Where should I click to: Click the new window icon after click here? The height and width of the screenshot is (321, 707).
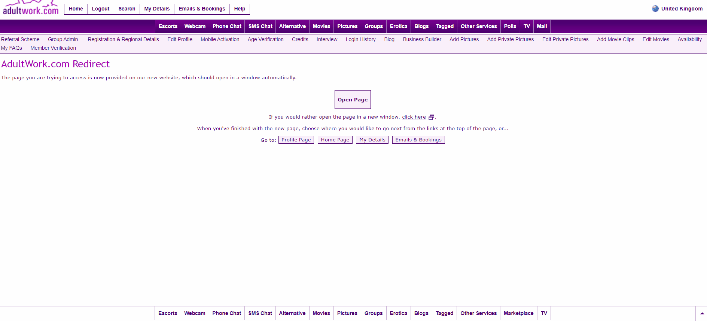click(x=431, y=117)
